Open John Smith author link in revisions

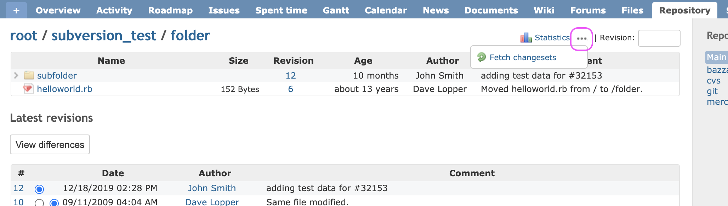pyautogui.click(x=212, y=188)
